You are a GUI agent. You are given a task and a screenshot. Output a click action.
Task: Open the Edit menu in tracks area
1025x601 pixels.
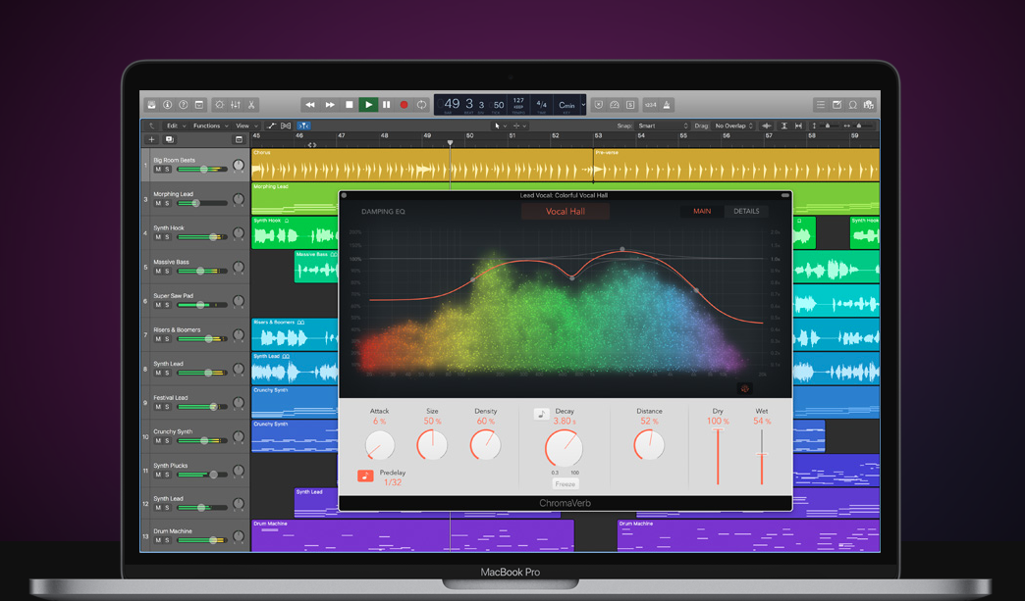click(x=175, y=125)
